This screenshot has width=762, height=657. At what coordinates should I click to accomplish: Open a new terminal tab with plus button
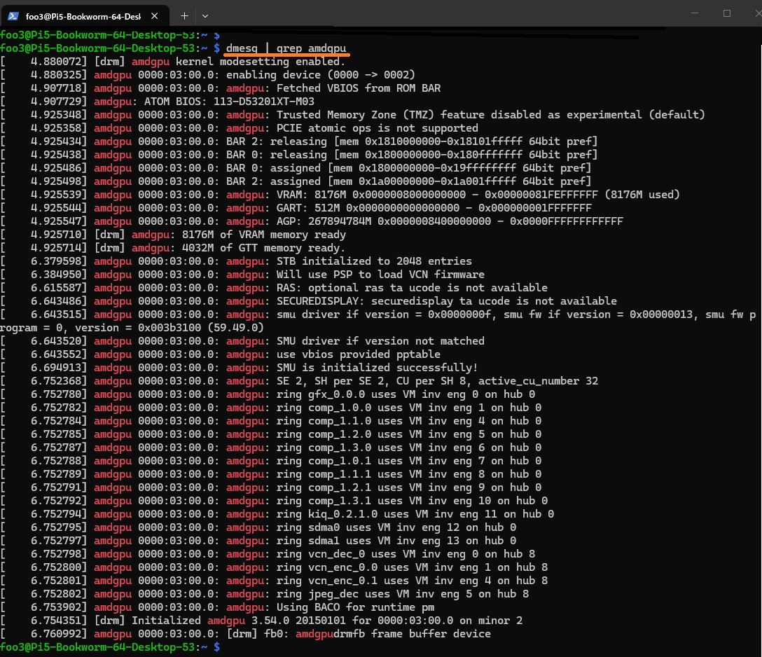[x=184, y=15]
